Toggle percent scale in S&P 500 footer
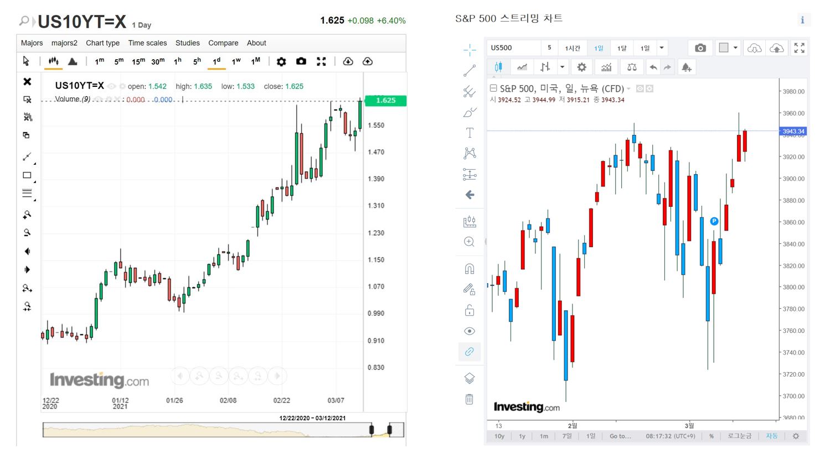 click(712, 436)
